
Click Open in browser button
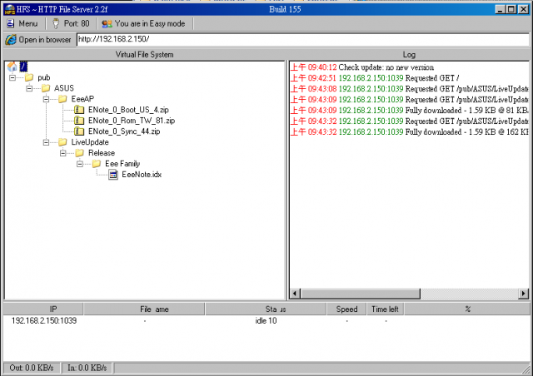pyautogui.click(x=39, y=39)
